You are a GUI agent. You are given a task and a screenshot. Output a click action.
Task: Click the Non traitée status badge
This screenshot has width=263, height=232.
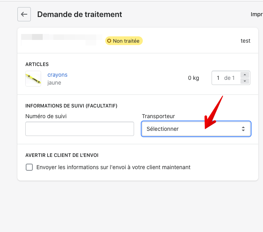[x=124, y=41]
